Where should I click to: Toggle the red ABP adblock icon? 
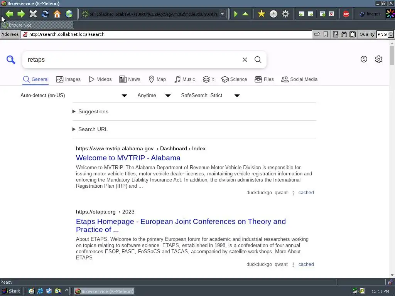tap(346, 14)
